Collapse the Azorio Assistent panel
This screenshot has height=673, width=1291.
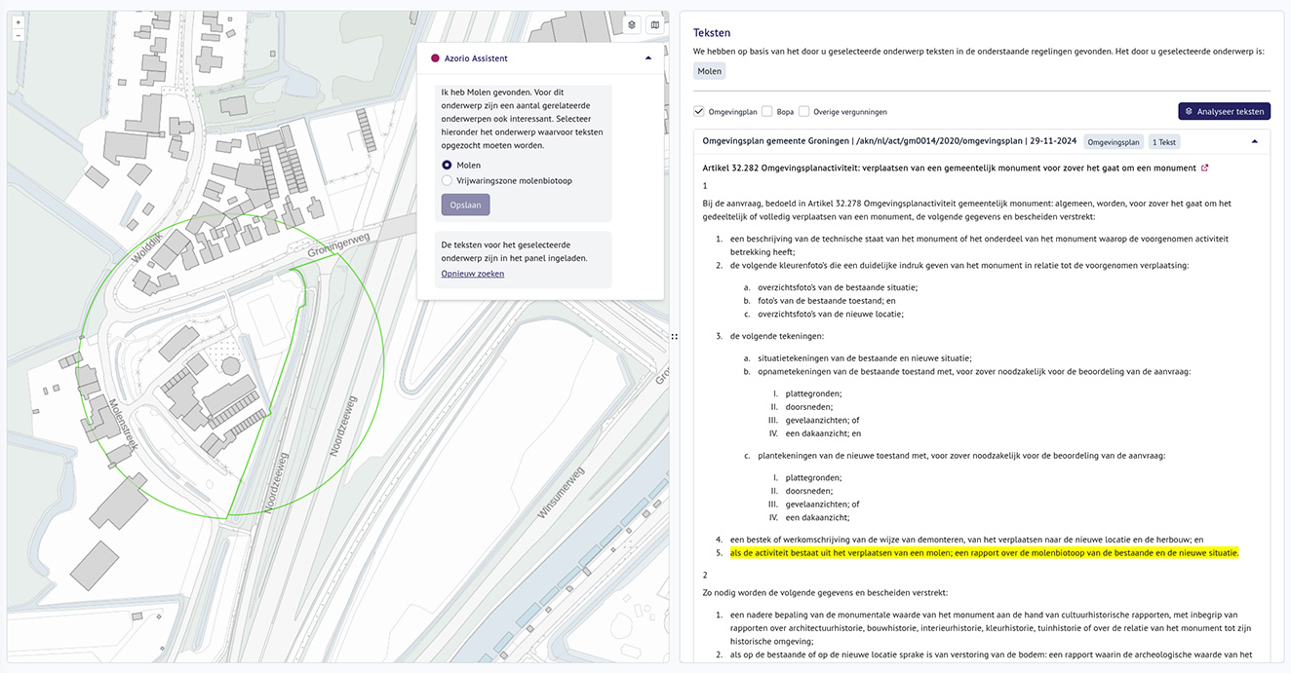click(648, 58)
